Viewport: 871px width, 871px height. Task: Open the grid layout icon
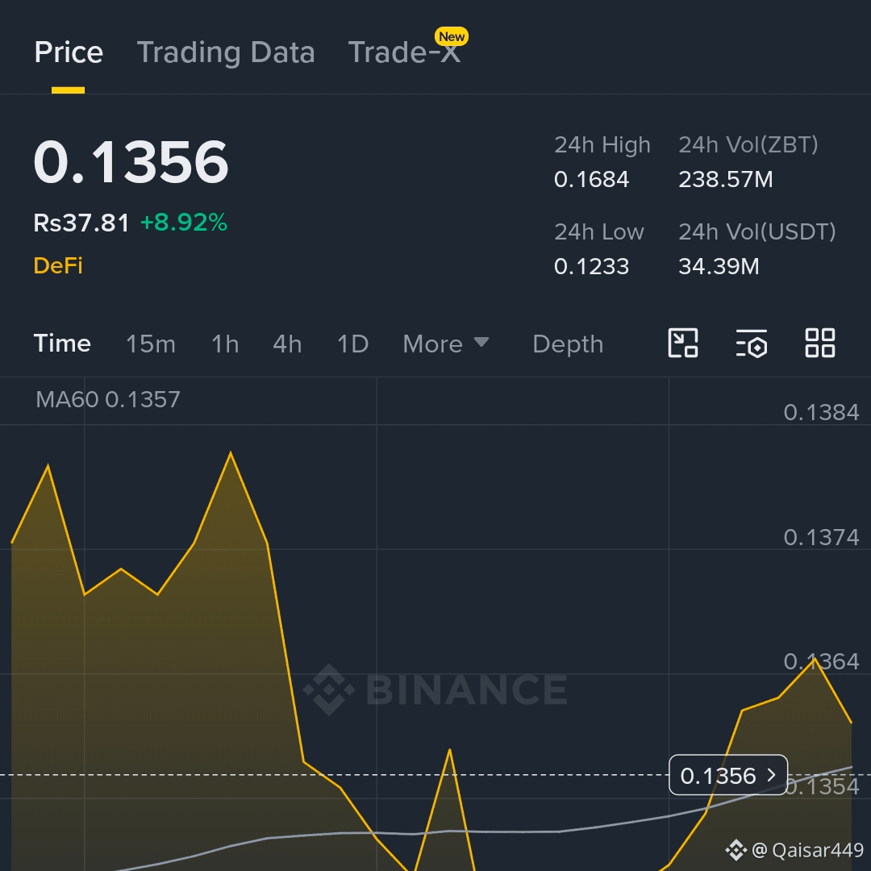click(x=820, y=343)
